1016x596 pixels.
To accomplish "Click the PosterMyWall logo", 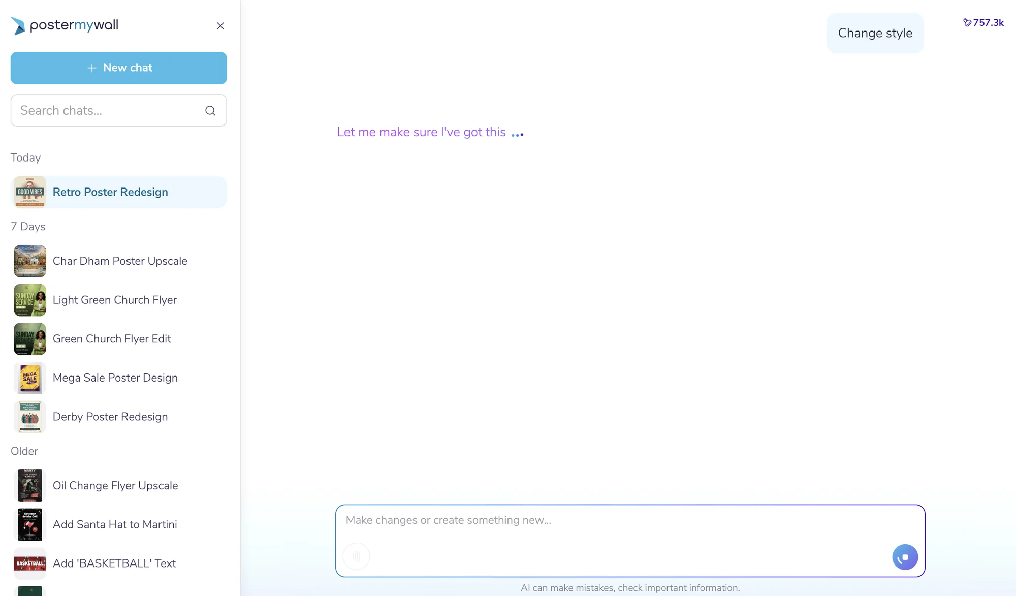I will (65, 25).
